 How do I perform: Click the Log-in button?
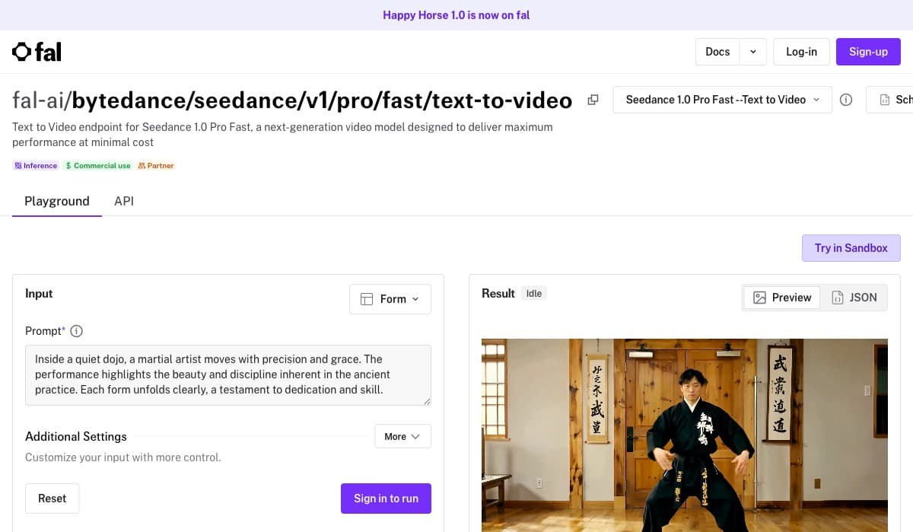click(x=801, y=52)
